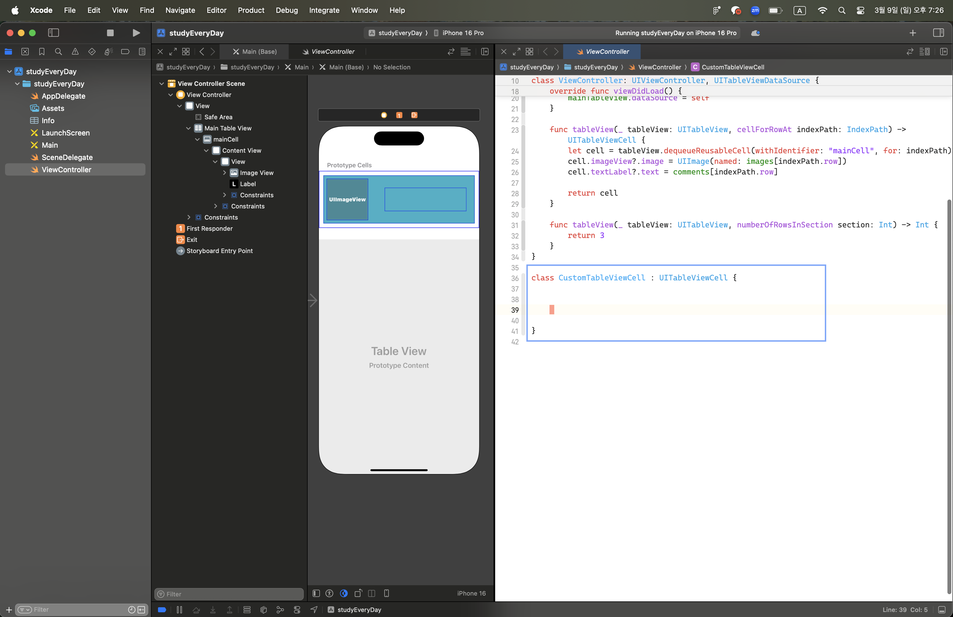Viewport: 953px width, 617px height.
Task: Toggle the left navigator sidebar
Action: coord(53,33)
